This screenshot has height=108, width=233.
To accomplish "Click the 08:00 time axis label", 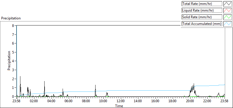I will tap(86, 101).
